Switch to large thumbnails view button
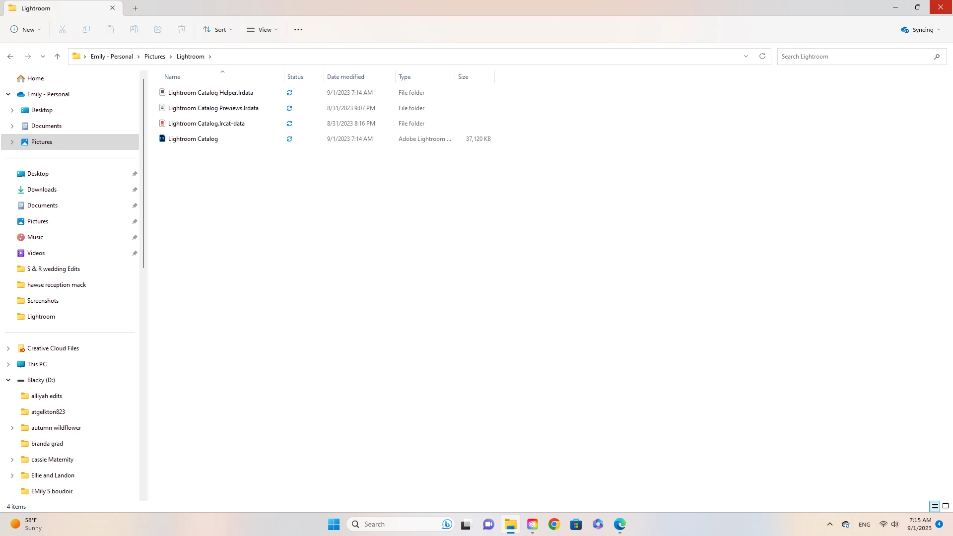Screen dimensions: 953x536 (x=946, y=507)
